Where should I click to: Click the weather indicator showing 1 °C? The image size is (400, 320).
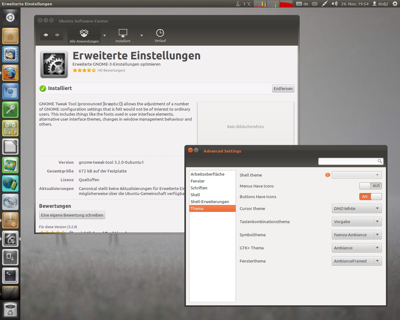pos(243,4)
